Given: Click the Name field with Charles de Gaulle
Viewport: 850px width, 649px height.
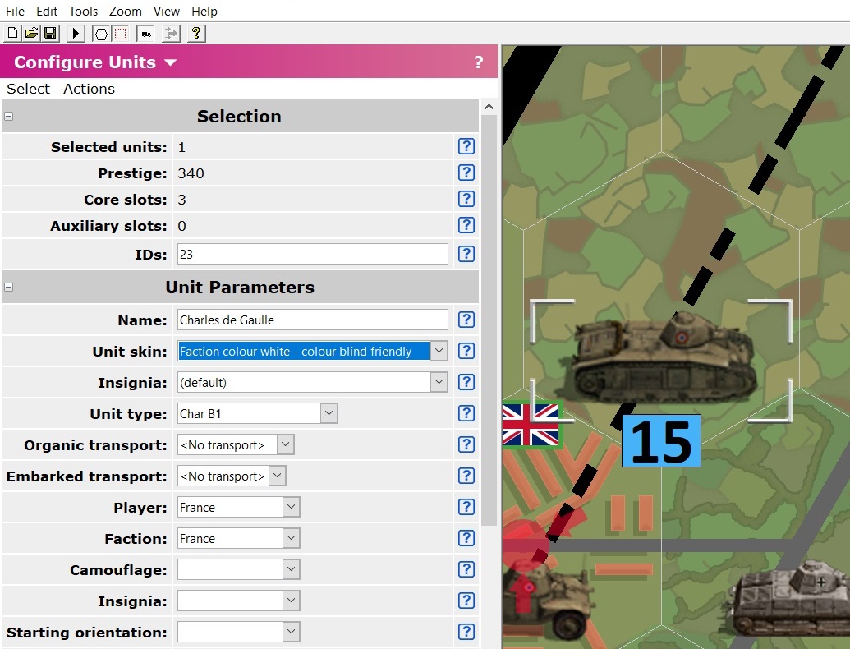Looking at the screenshot, I should click(x=312, y=320).
